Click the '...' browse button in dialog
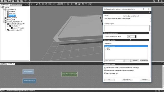This screenshot has width=164, height=92. pyautogui.click(x=127, y=61)
